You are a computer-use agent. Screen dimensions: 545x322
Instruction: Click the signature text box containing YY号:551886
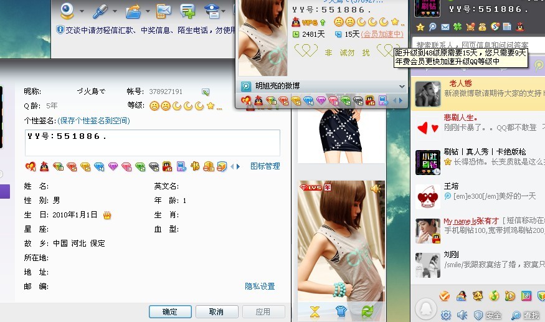(x=152, y=143)
